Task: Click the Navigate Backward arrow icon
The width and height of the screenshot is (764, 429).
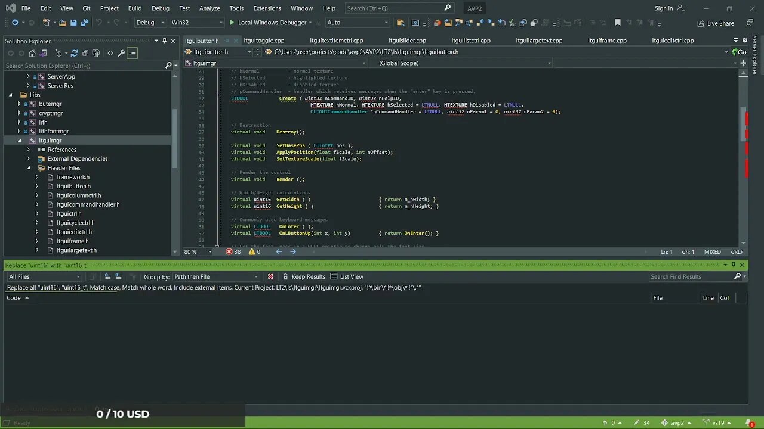Action: [x=15, y=23]
